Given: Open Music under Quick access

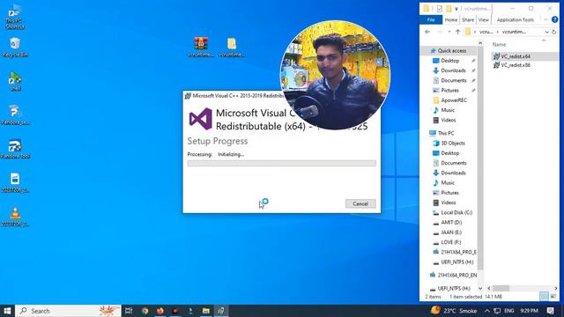Looking at the screenshot, I should [448, 110].
